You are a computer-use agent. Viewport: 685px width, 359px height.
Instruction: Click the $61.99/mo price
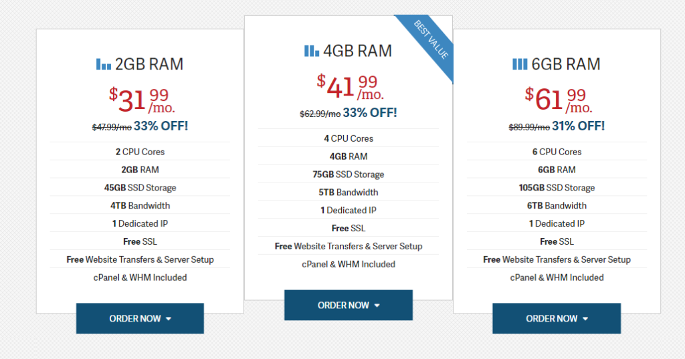[559, 100]
